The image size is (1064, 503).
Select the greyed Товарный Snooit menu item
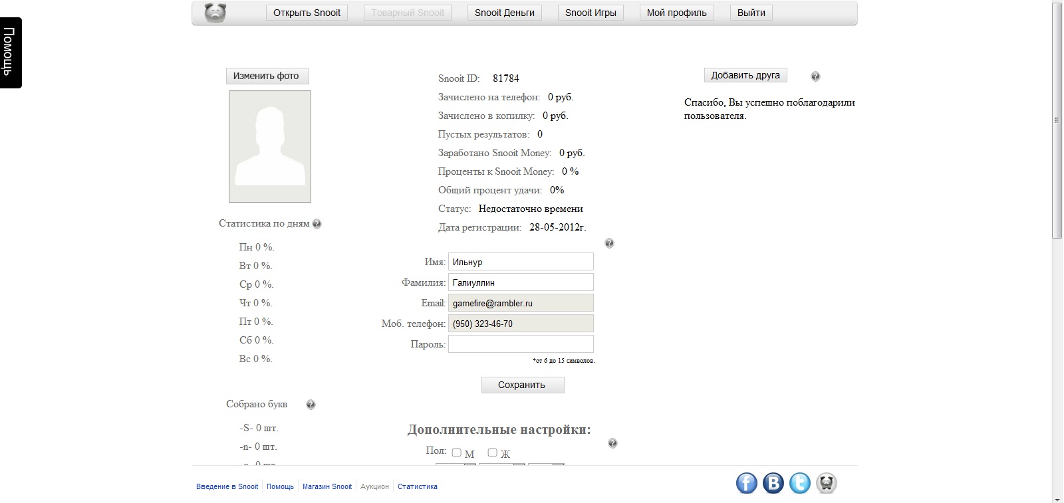point(408,13)
